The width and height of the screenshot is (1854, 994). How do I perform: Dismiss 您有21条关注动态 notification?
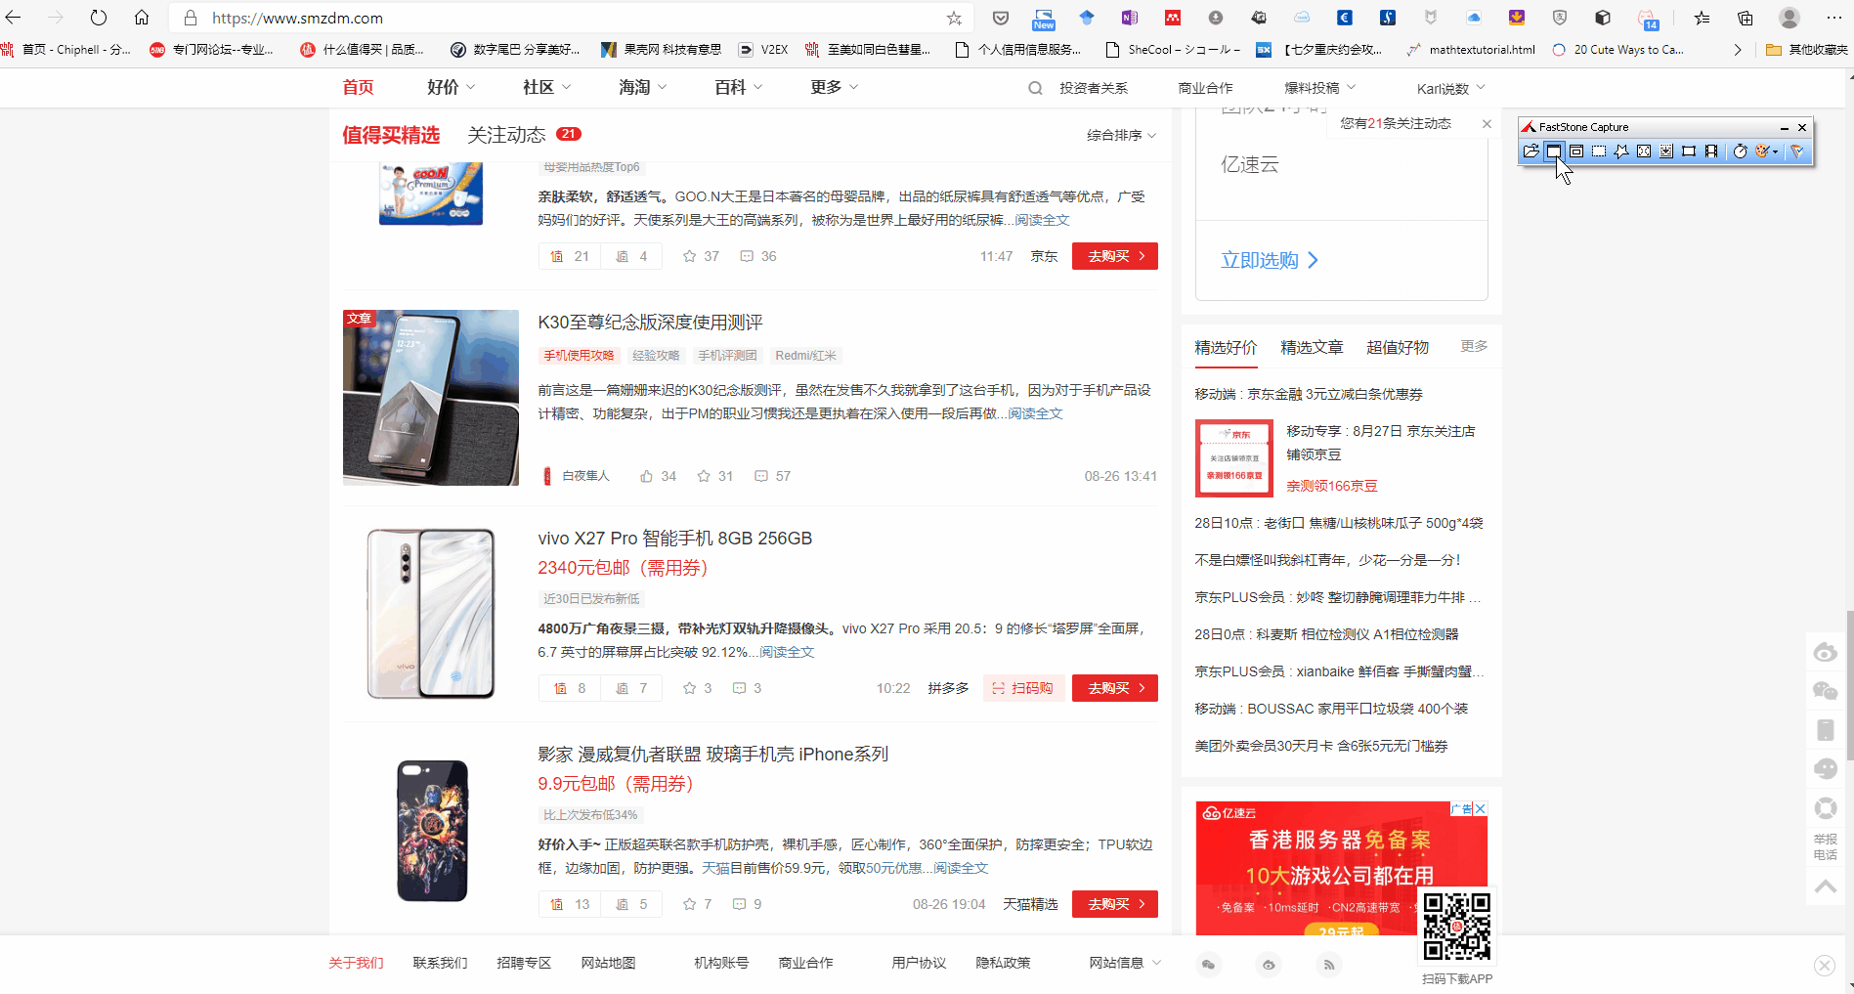tap(1487, 123)
